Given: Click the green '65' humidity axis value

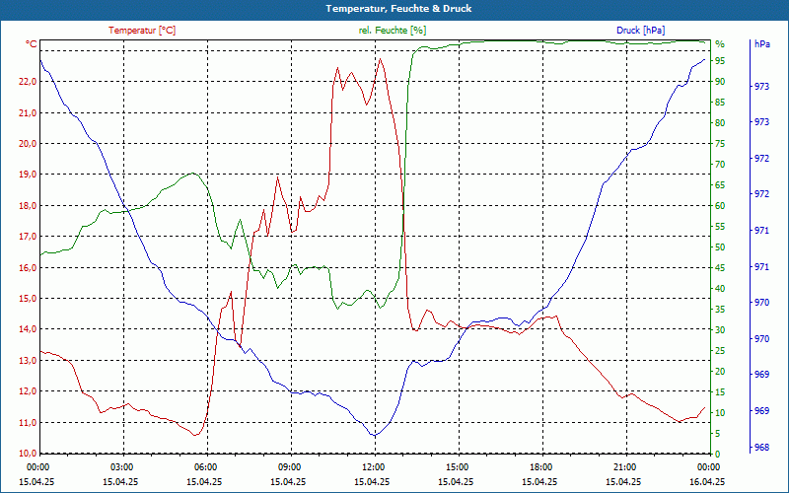Looking at the screenshot, I should click(x=720, y=185).
